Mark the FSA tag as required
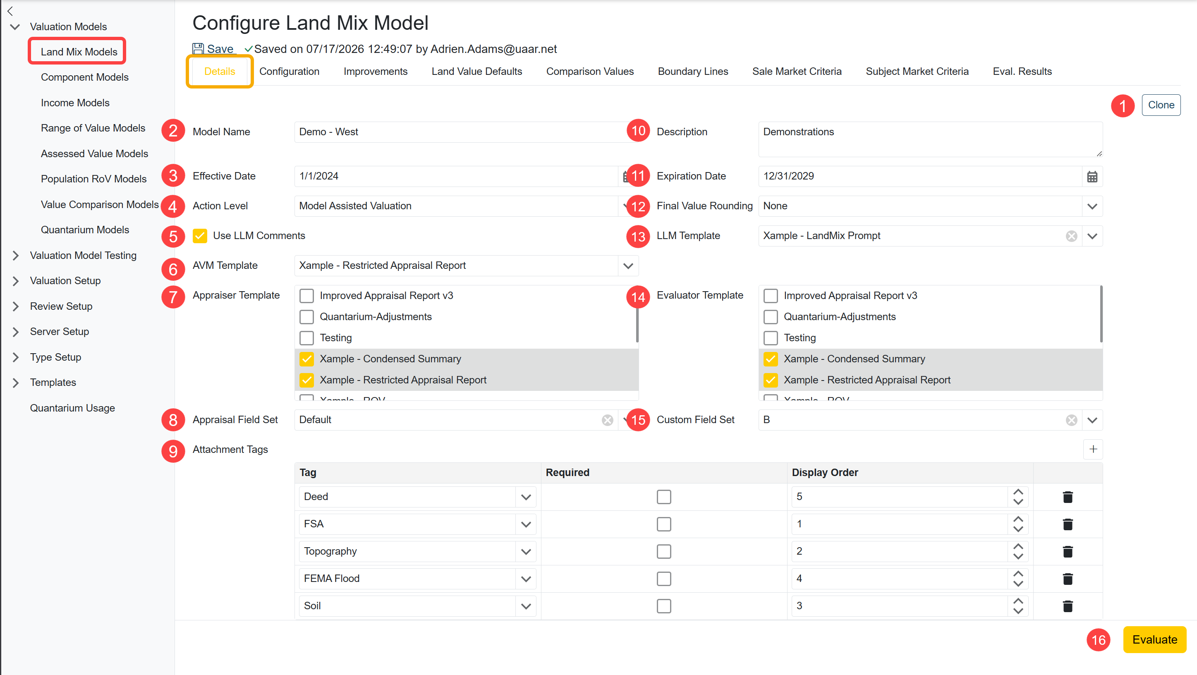1197x675 pixels. (x=663, y=524)
